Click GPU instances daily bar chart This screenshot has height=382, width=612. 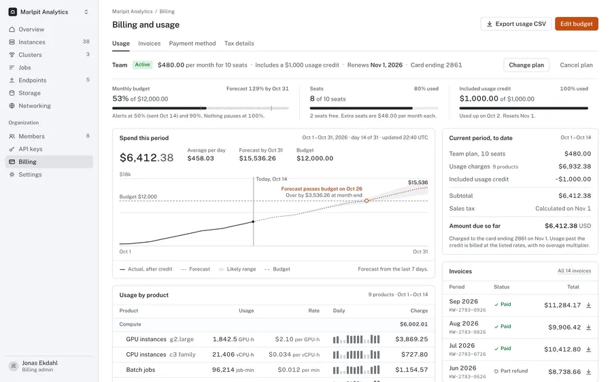[x=356, y=339]
